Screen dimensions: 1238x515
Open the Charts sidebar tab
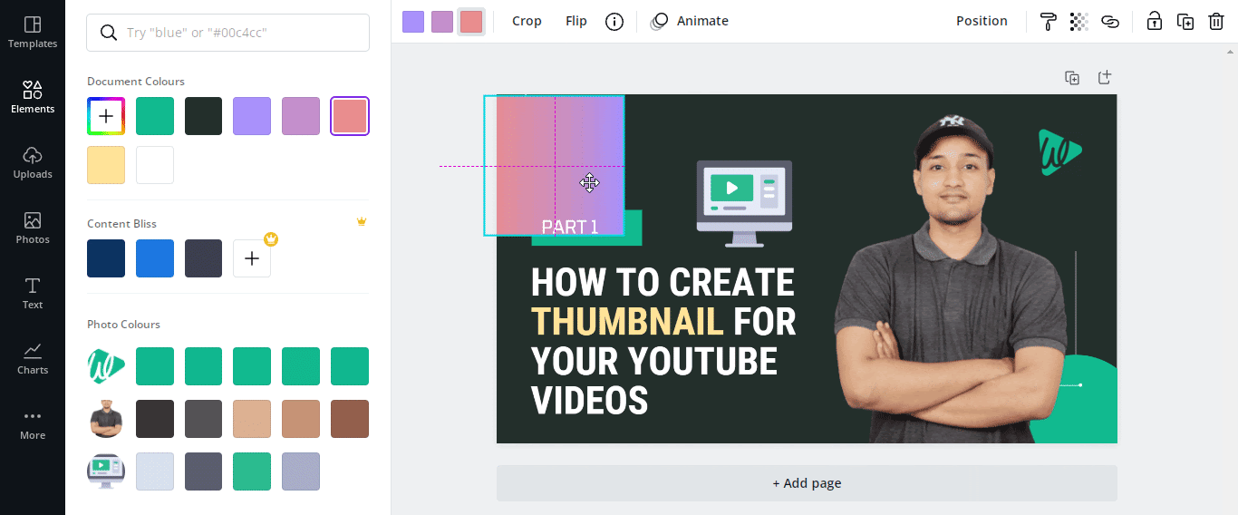pos(33,358)
